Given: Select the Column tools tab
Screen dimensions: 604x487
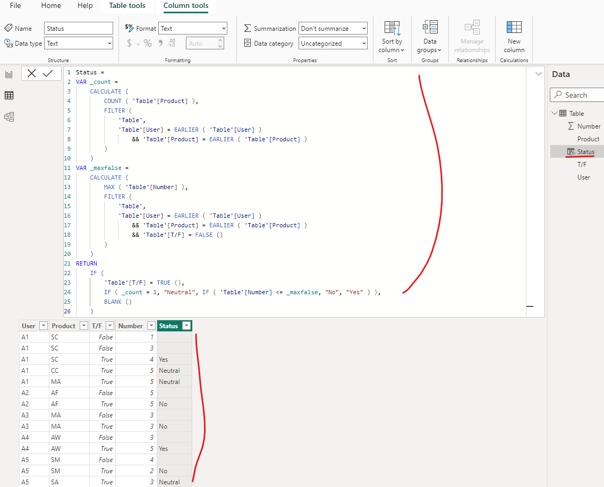Looking at the screenshot, I should [186, 5].
